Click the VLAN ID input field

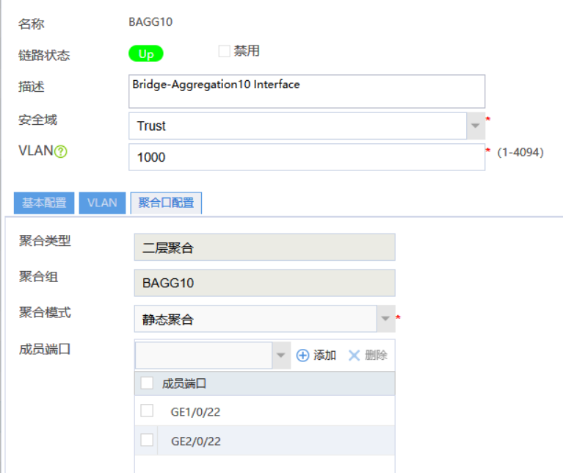click(x=306, y=157)
